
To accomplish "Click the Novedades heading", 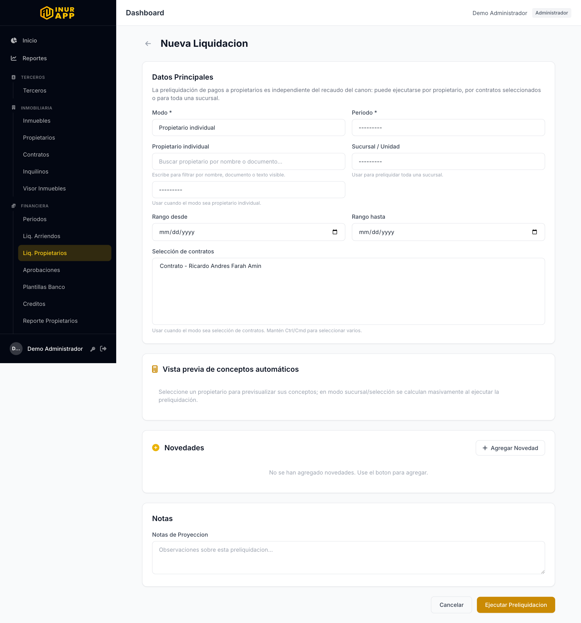I will point(184,448).
